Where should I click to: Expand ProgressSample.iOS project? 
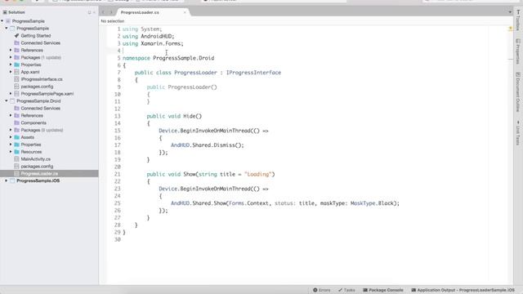6,180
